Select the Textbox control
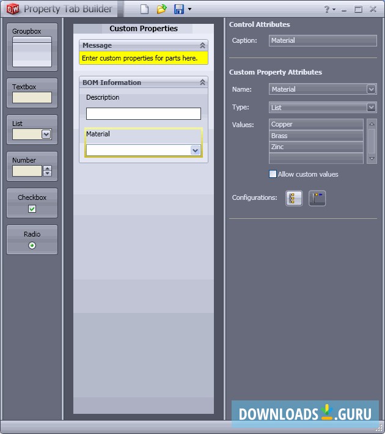Viewport: 385px width, 434px height. point(32,93)
